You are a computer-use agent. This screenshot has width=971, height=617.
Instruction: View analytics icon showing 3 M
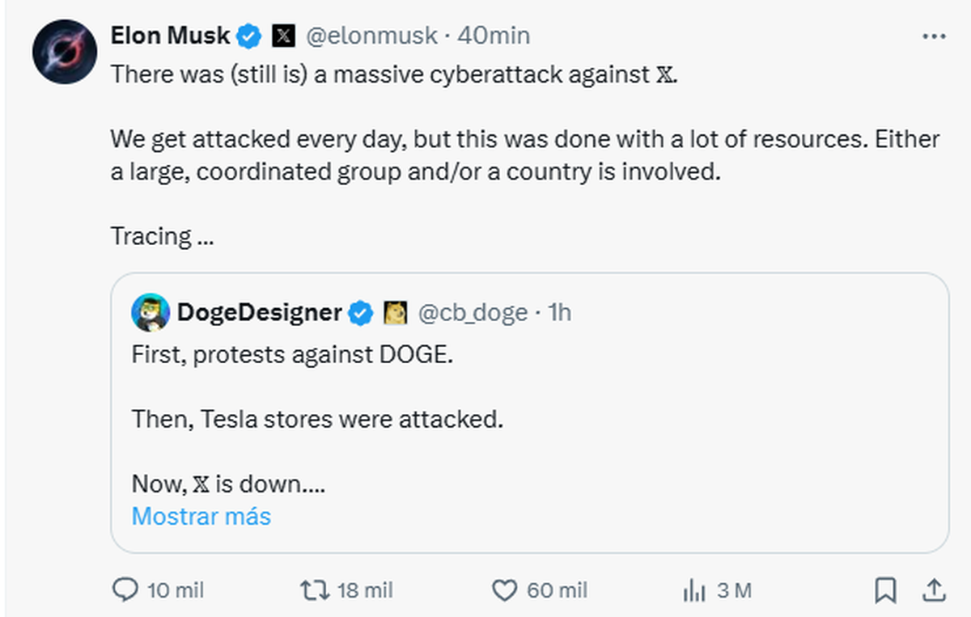[694, 591]
